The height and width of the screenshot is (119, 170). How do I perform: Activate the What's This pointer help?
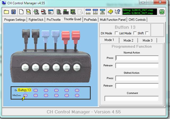point(117,12)
